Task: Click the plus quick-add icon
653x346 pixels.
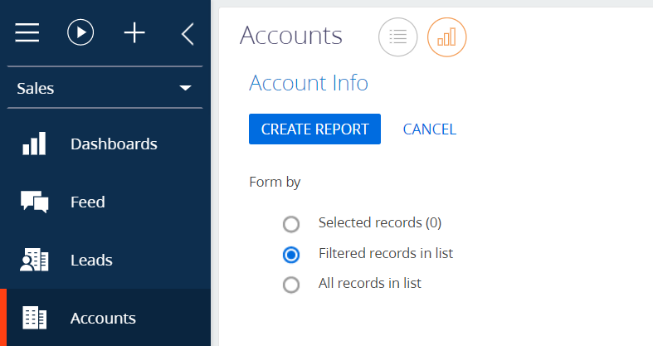Action: click(134, 33)
